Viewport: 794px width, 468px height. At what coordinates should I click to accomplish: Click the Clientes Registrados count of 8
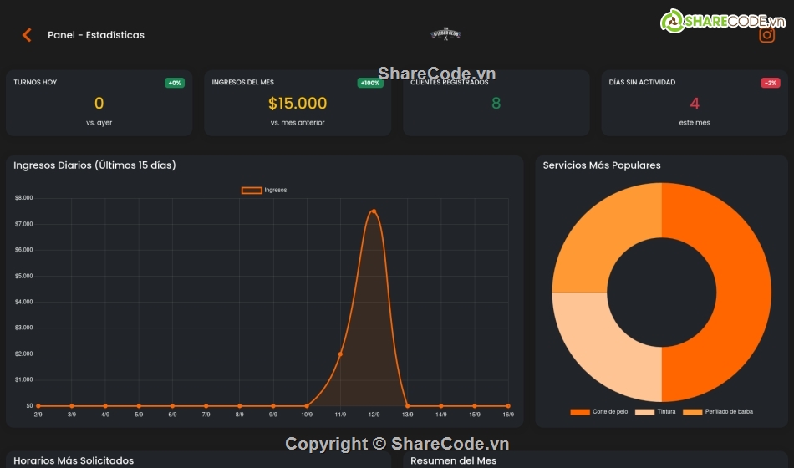click(x=496, y=104)
